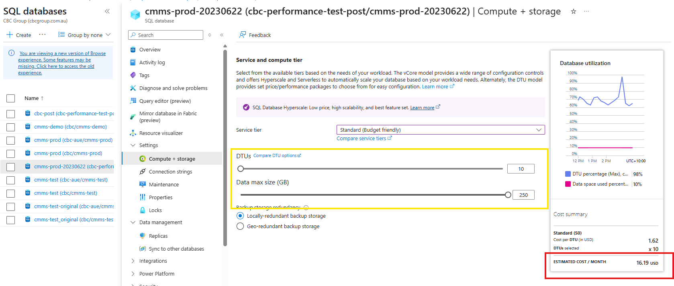
Task: Open the Activity log menu item
Action: click(152, 62)
